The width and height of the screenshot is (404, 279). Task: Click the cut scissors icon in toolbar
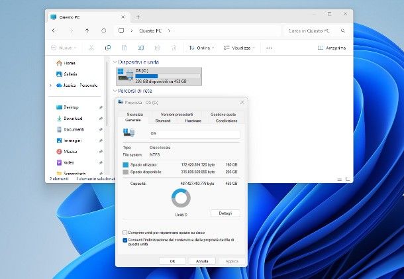[91, 48]
